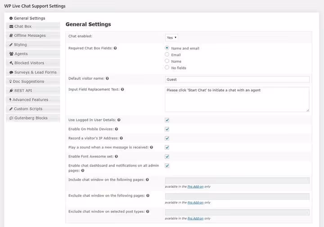324x227 pixels.
Task: Click help icon next to Play a sound setting
Action: click(152, 147)
